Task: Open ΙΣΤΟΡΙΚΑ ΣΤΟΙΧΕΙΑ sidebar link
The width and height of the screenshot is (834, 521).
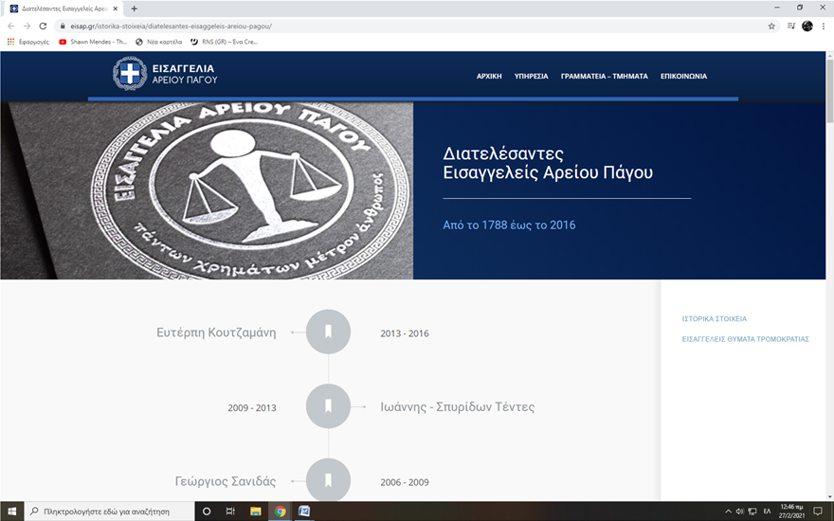Action: click(x=715, y=319)
